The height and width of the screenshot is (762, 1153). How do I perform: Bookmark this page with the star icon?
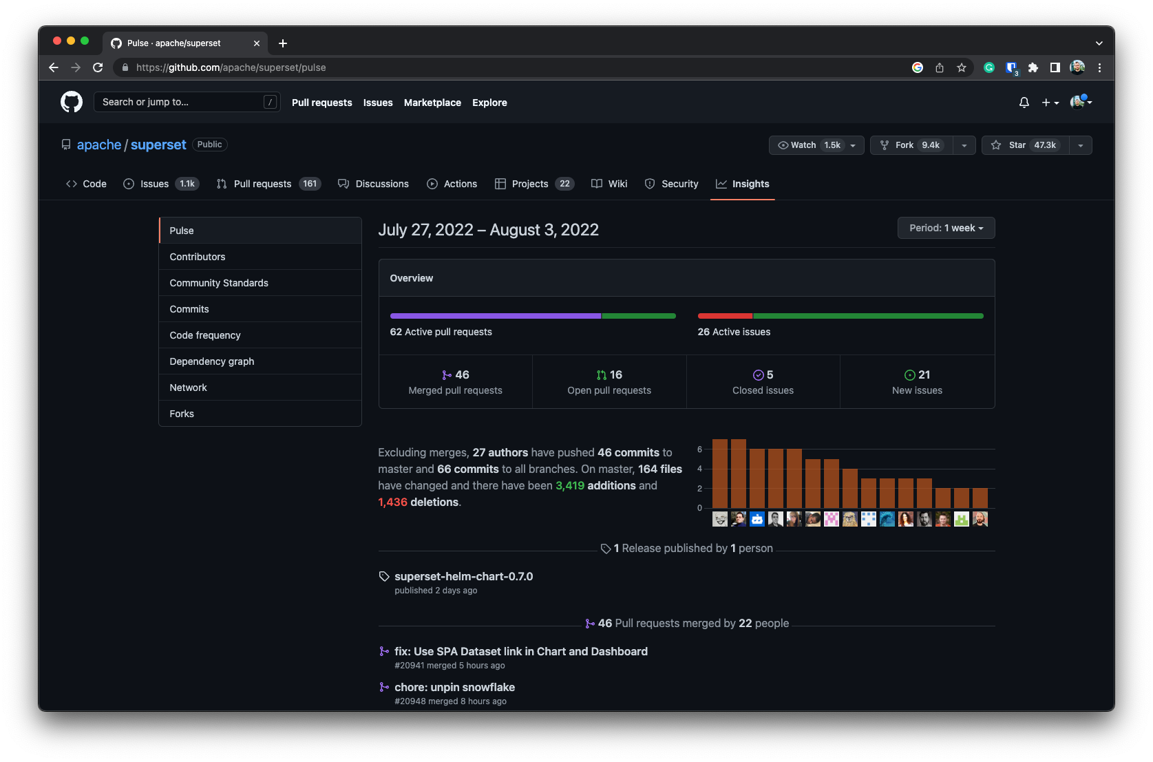click(x=962, y=67)
